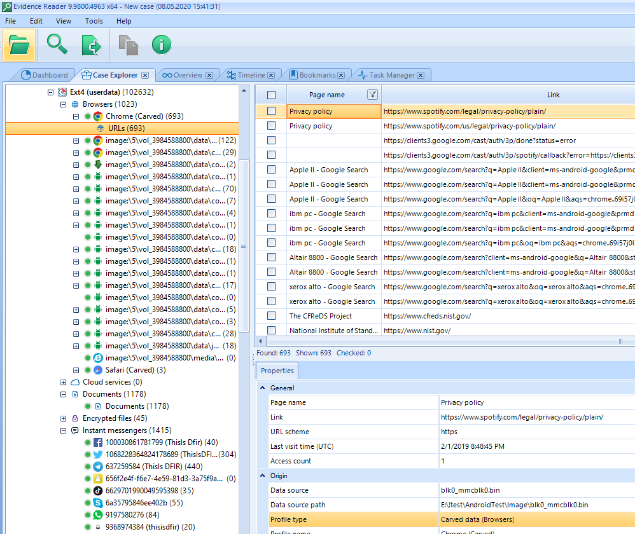Collapse the Browsers (1023) node
The image size is (635, 534).
[x=63, y=104]
